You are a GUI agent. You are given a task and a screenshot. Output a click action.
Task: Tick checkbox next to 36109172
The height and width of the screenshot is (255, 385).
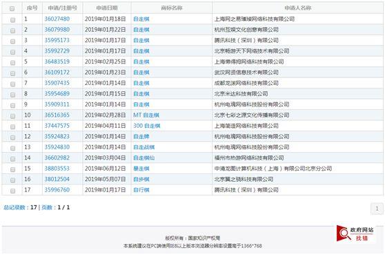tap(13, 73)
